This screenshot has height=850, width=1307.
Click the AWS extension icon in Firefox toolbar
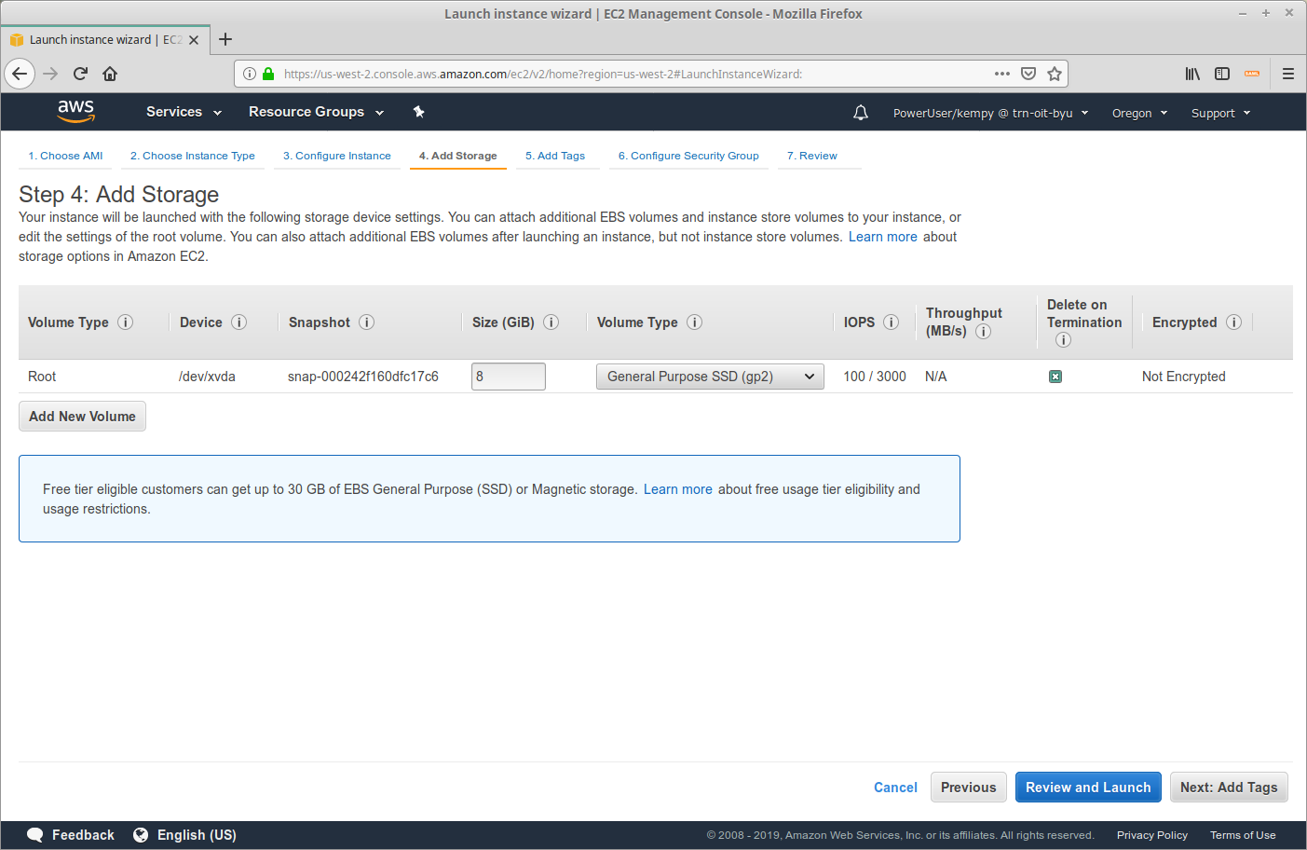click(x=1252, y=74)
